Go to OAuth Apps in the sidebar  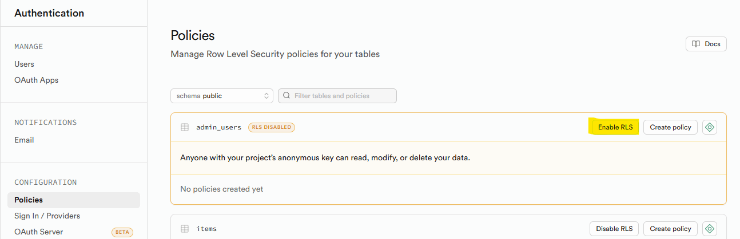point(37,80)
